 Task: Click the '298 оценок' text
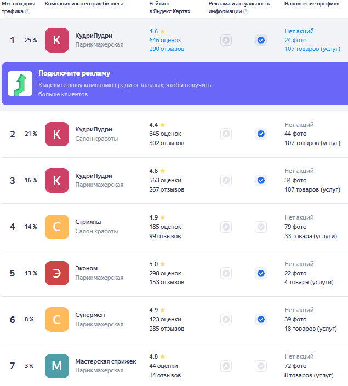(x=165, y=273)
